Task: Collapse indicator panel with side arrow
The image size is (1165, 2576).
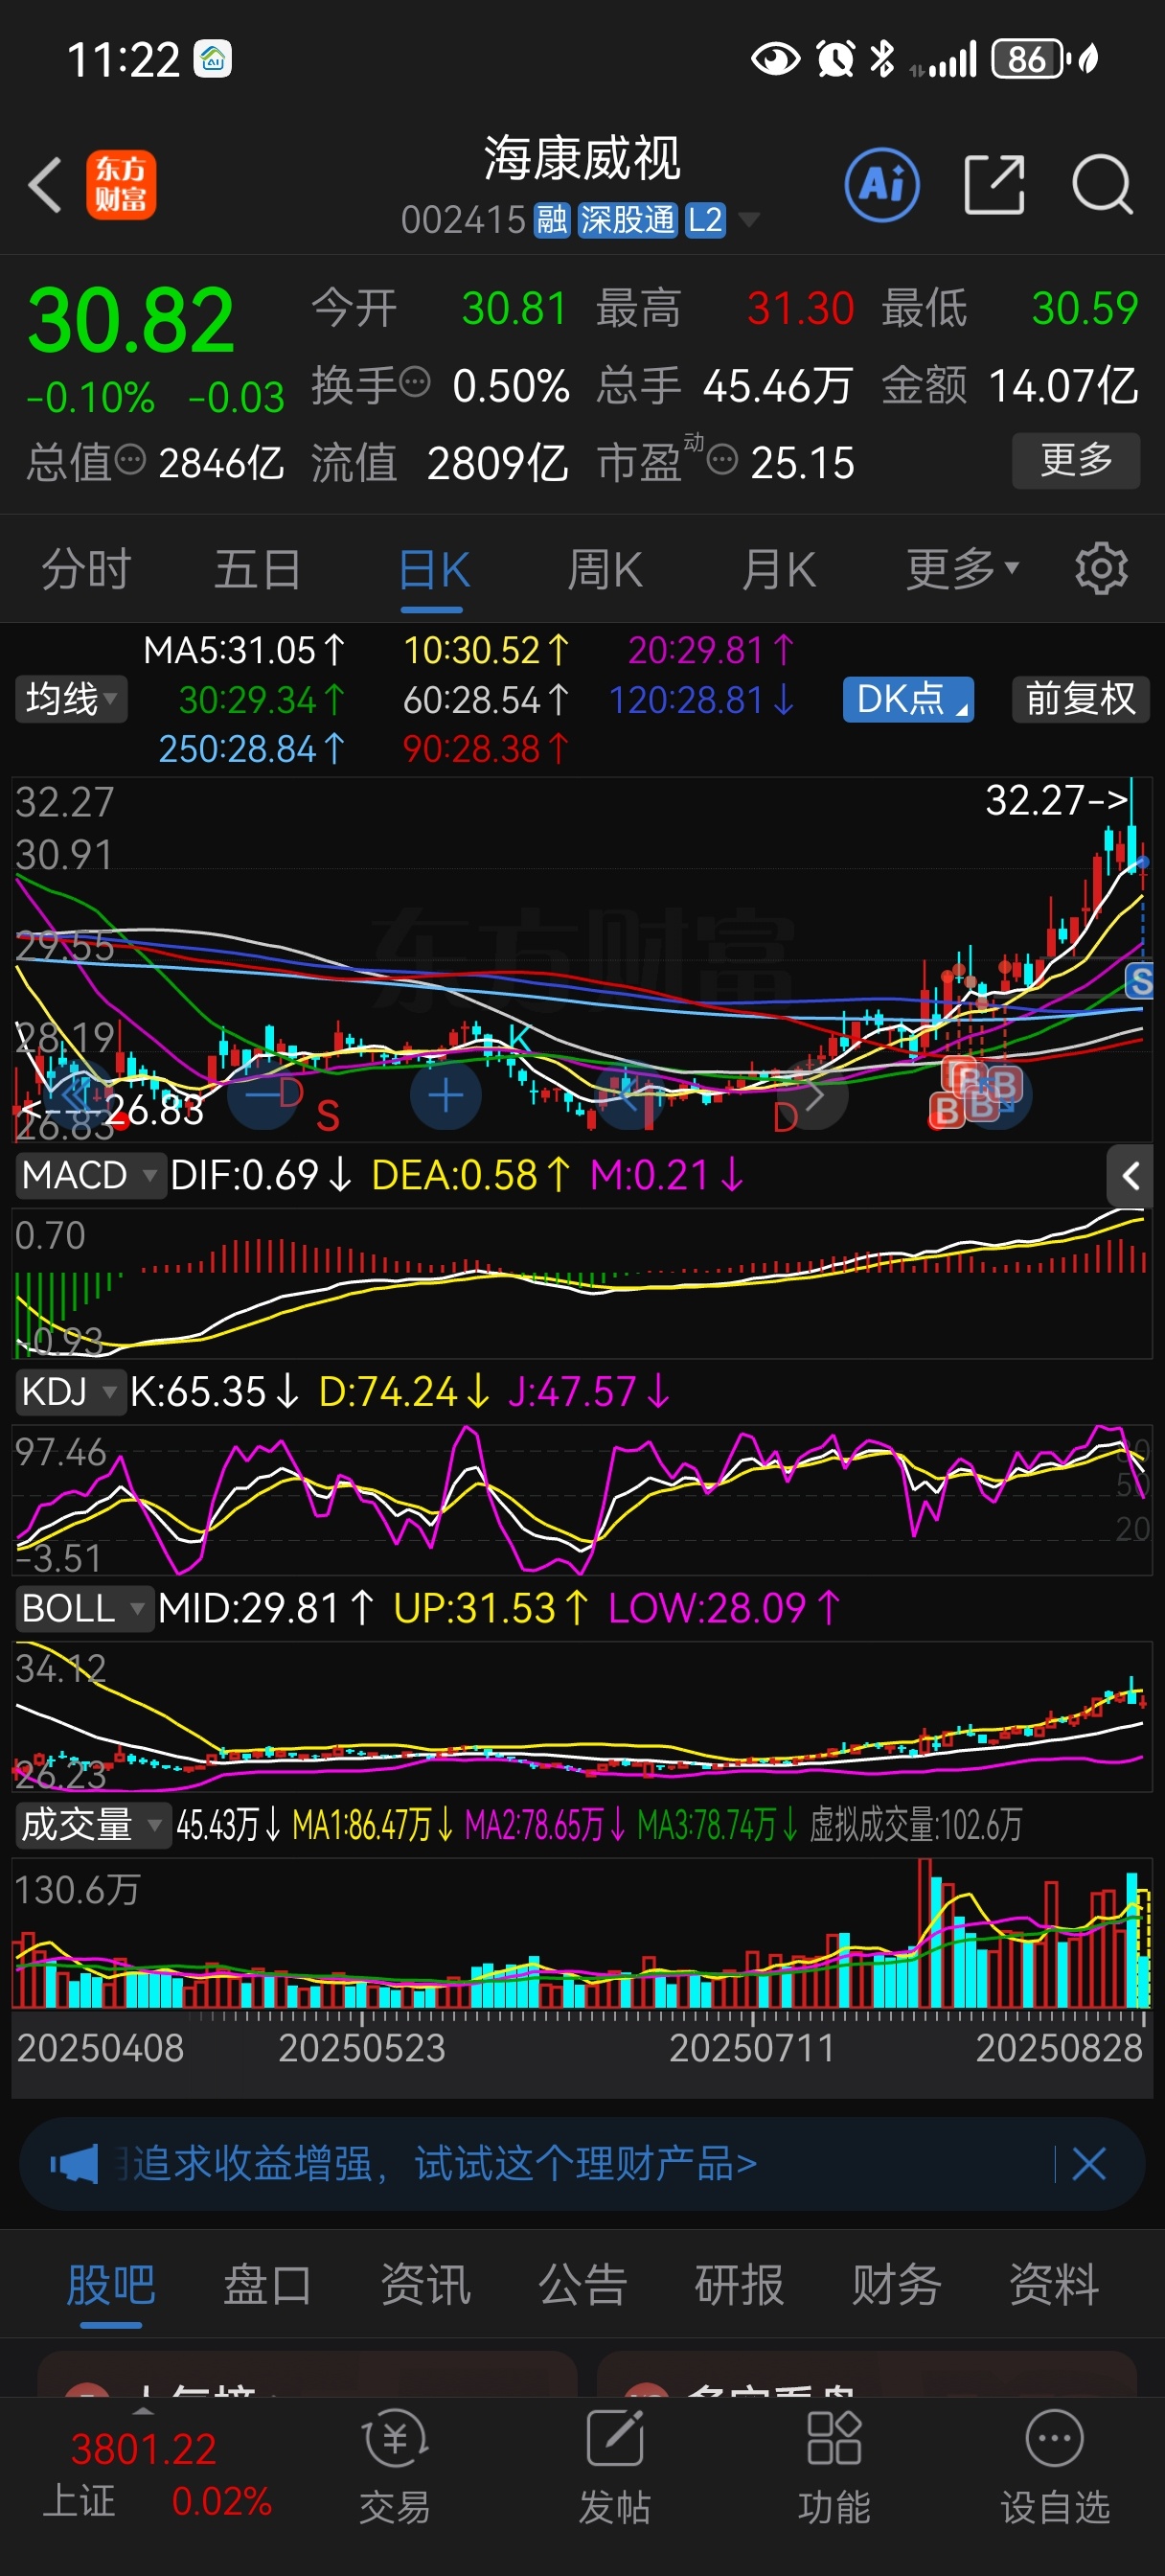Action: [1131, 1176]
